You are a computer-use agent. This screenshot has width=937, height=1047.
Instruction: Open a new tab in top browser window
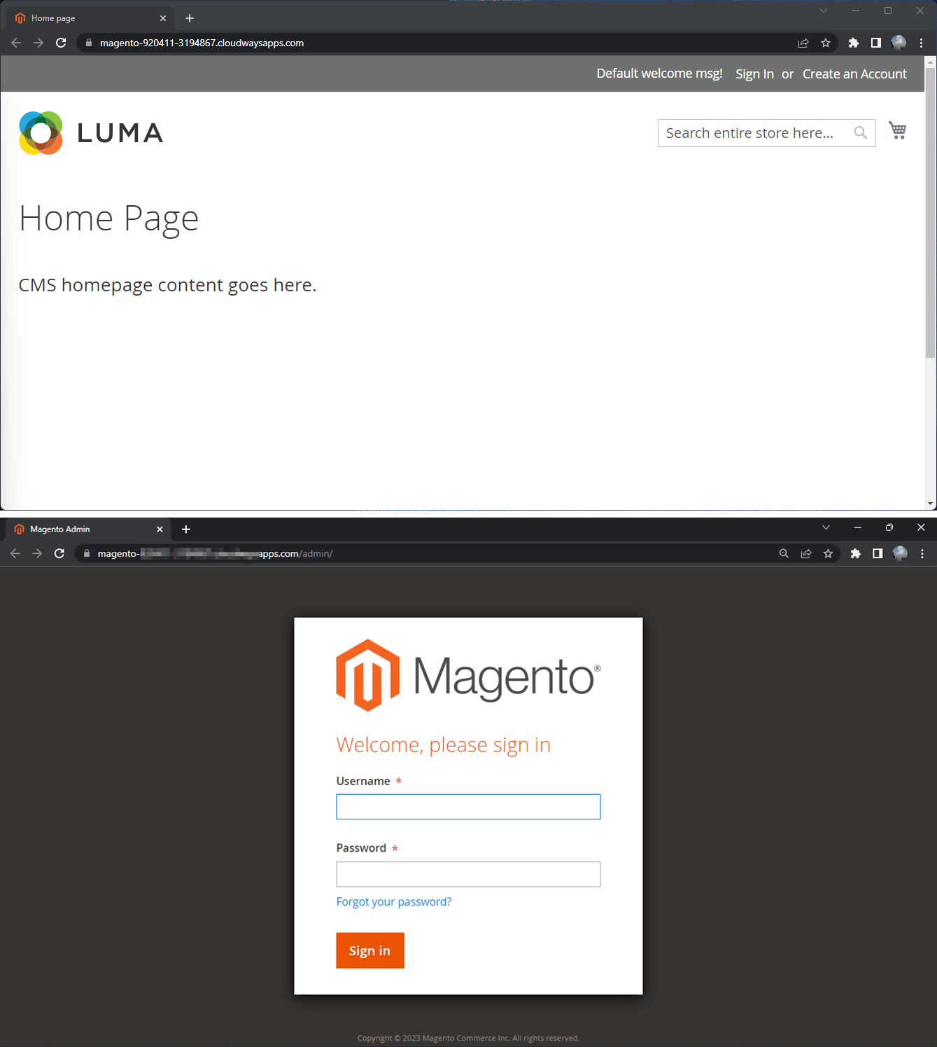190,18
